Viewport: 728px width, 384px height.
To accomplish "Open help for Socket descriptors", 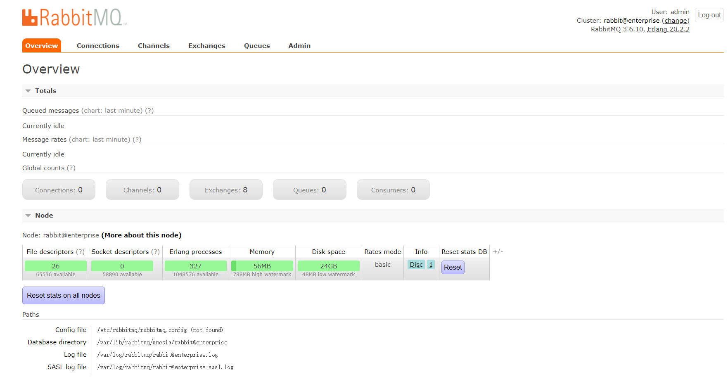I will 155,252.
